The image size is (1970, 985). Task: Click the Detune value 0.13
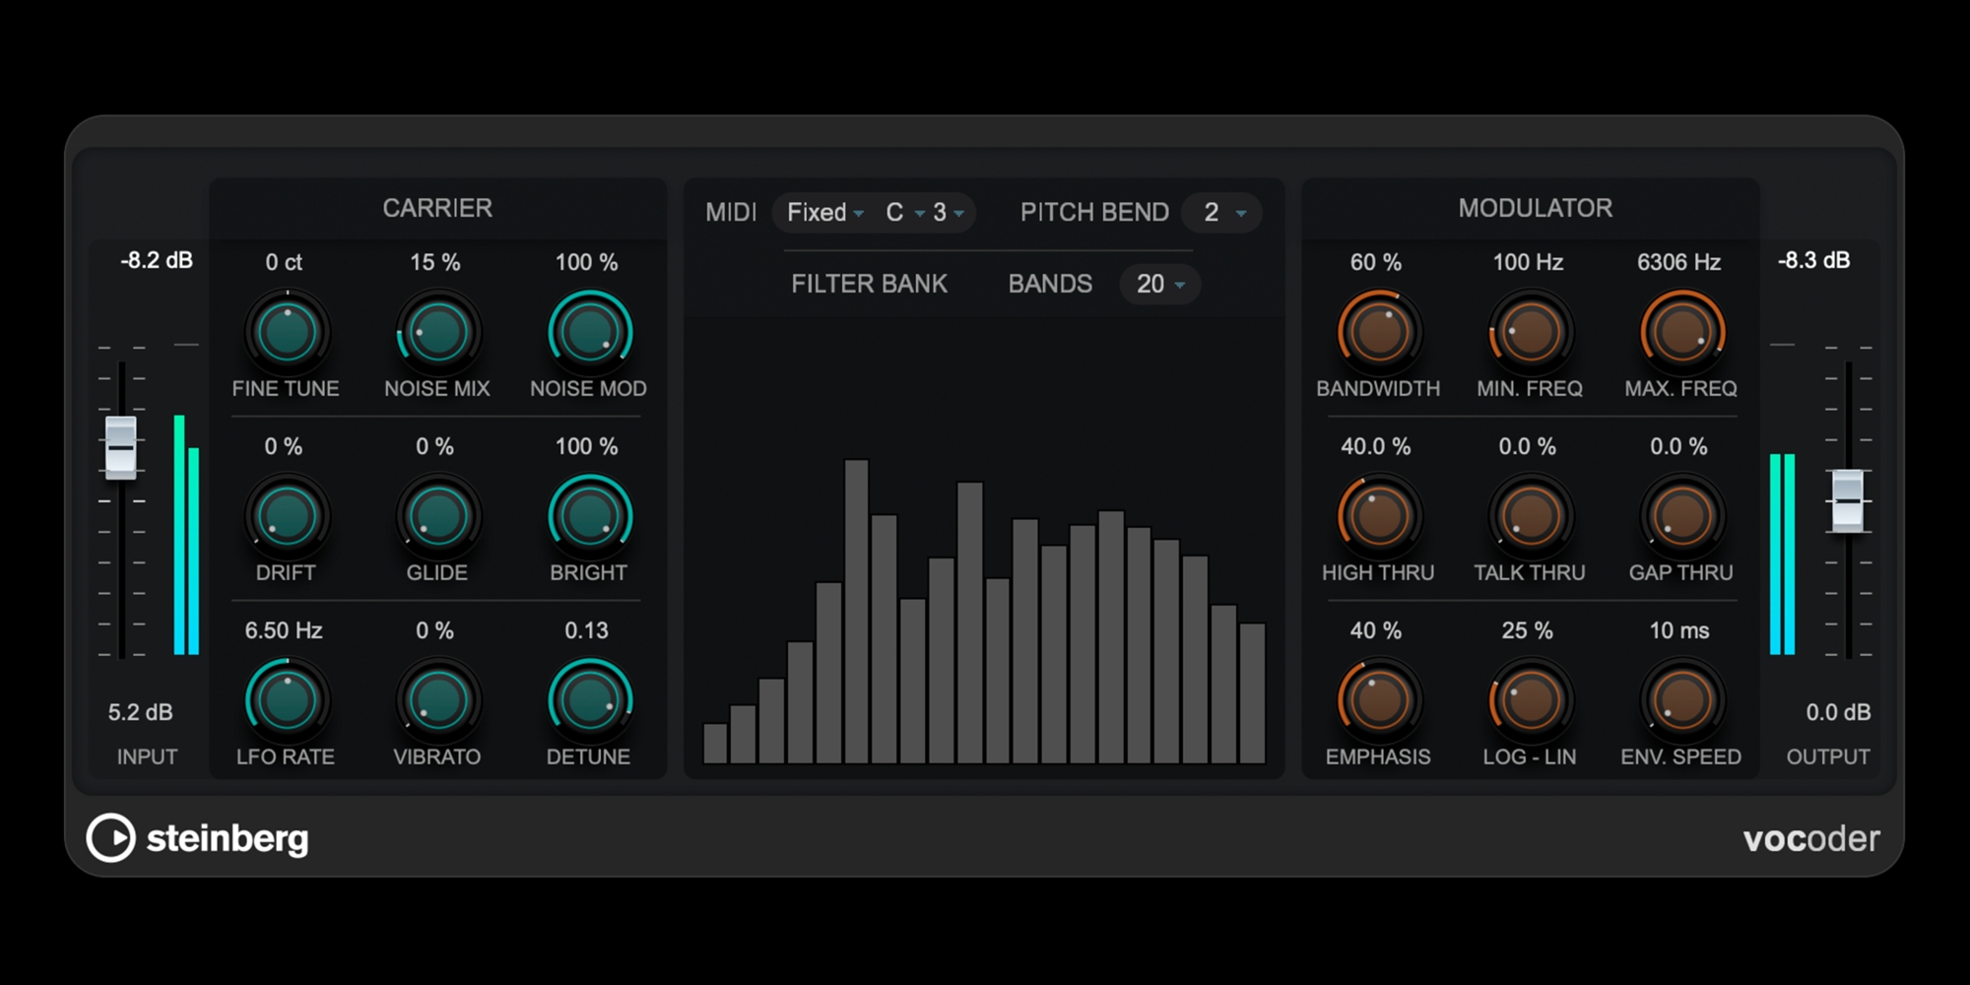point(587,630)
